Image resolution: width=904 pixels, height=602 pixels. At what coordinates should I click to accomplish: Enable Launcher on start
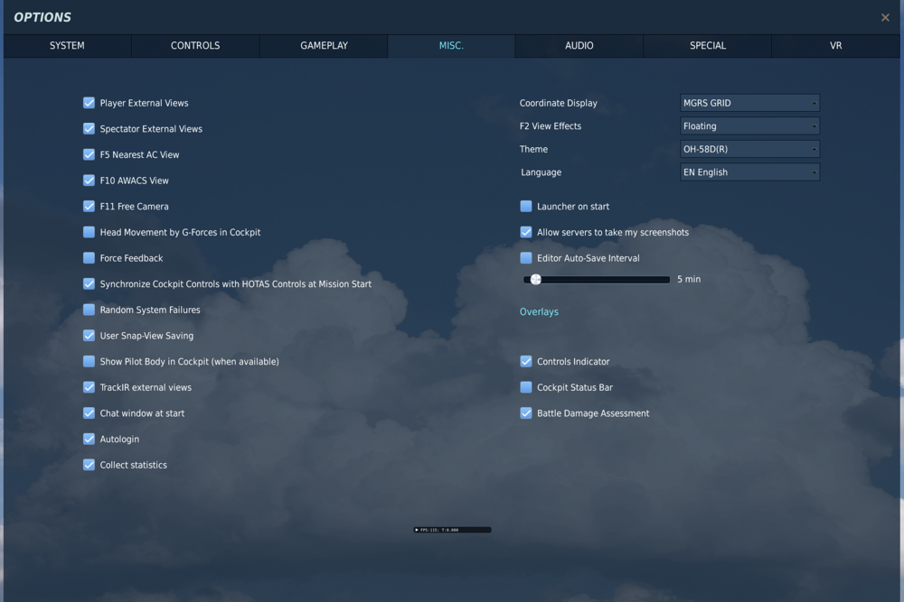pyautogui.click(x=526, y=206)
